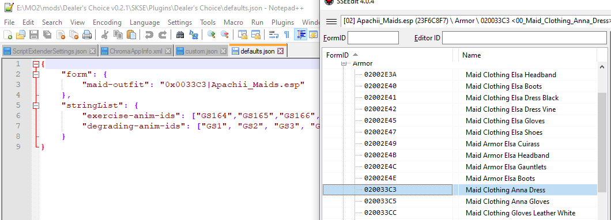Select record 02002E42 Elsa Dress Vine
Screen dimensions: 611x220
pyautogui.click(x=460, y=109)
